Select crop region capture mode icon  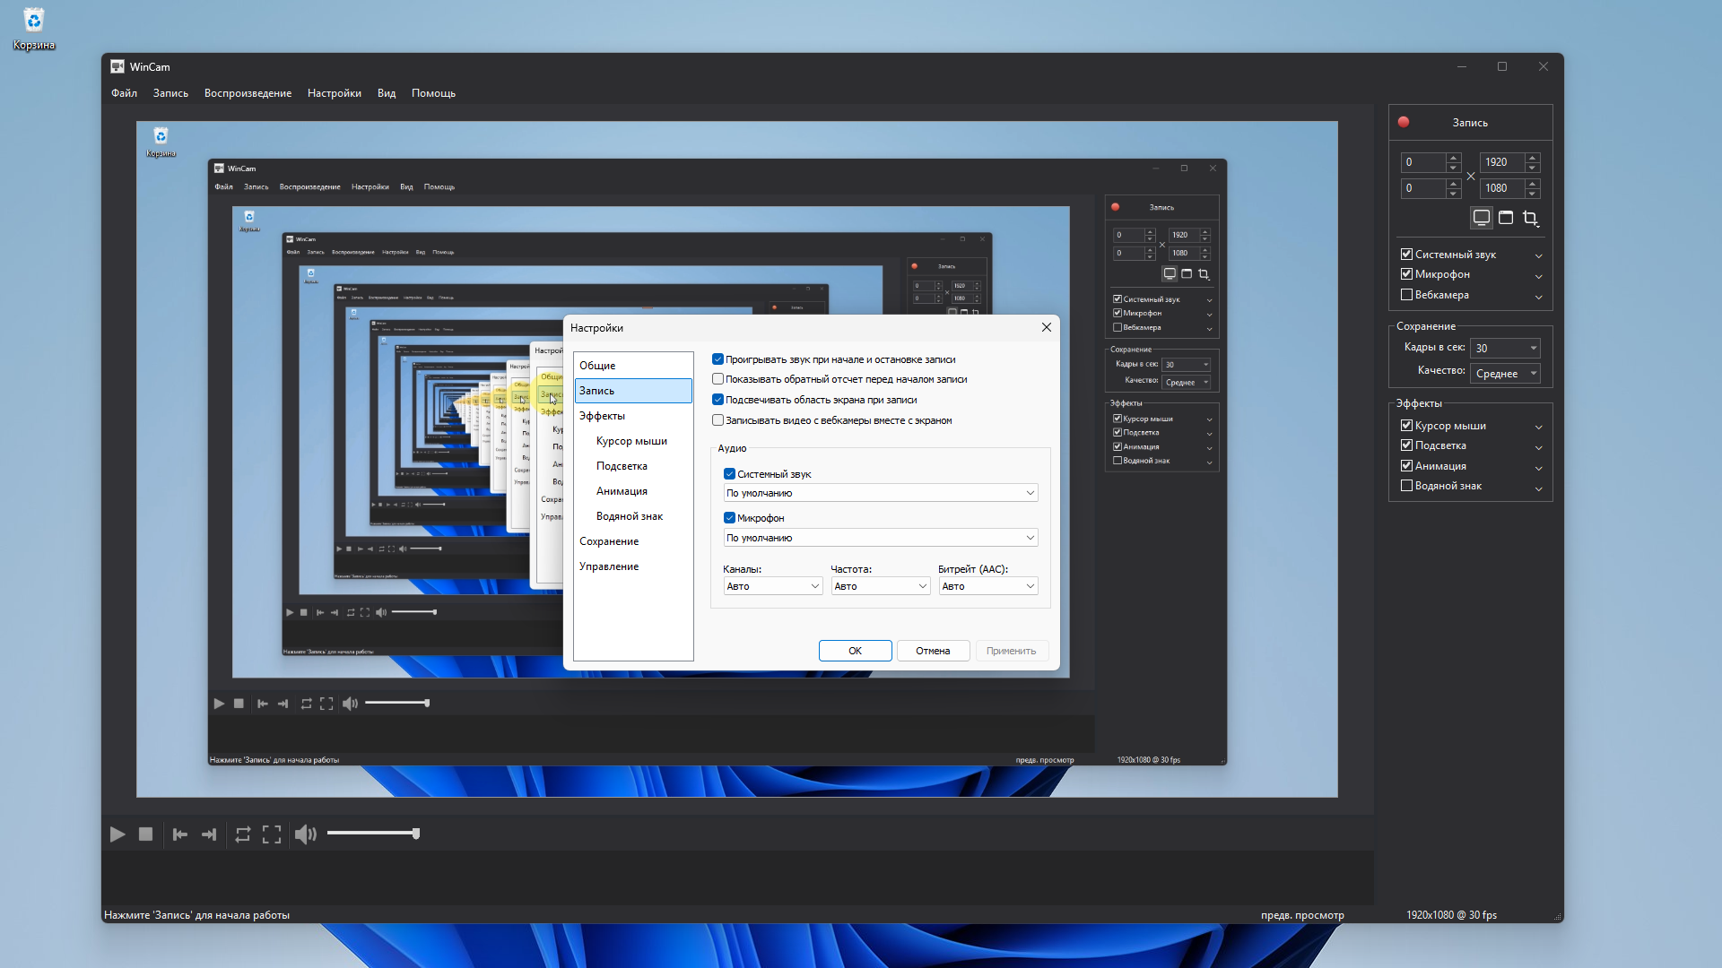1531,218
